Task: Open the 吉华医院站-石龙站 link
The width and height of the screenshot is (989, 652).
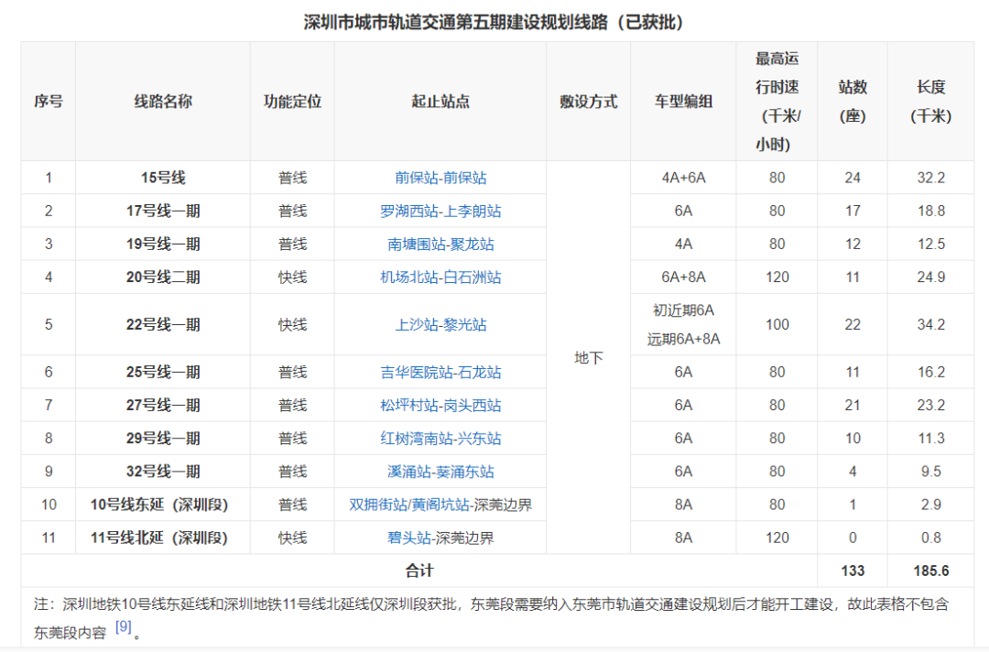Action: pyautogui.click(x=440, y=372)
